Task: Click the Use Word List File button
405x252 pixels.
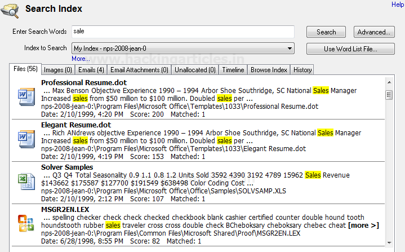Action: (350, 49)
